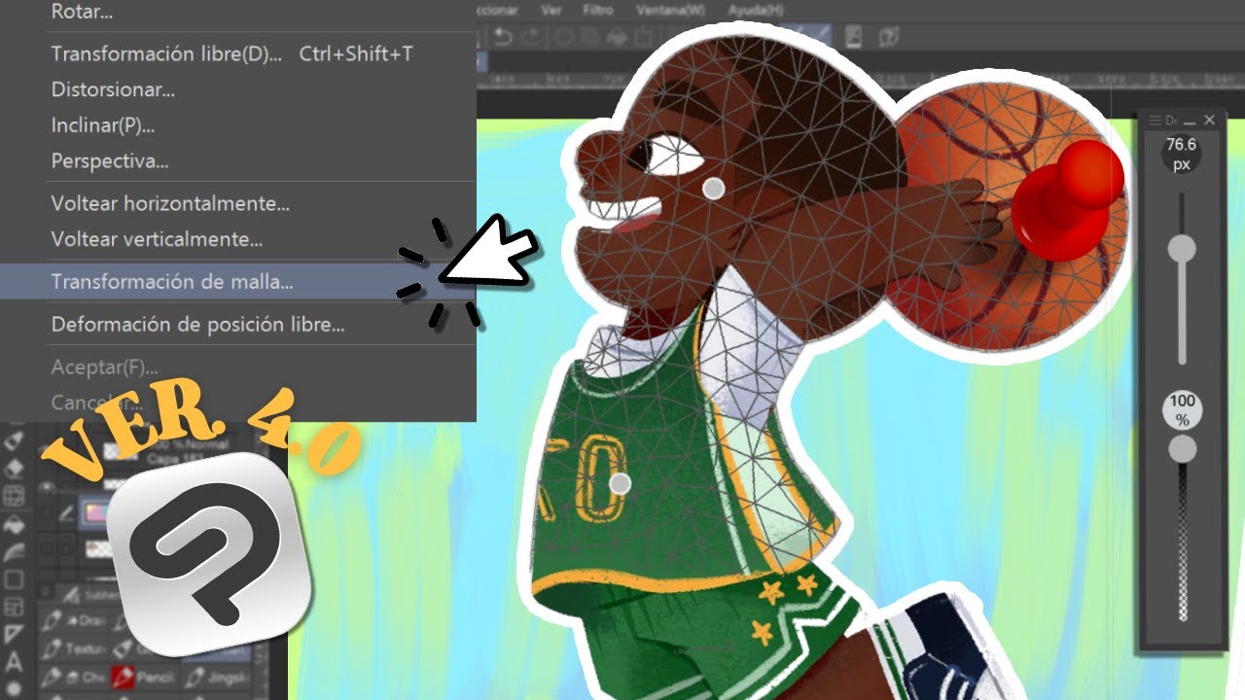
Task: Click the document icon in command bar
Action: tap(854, 37)
